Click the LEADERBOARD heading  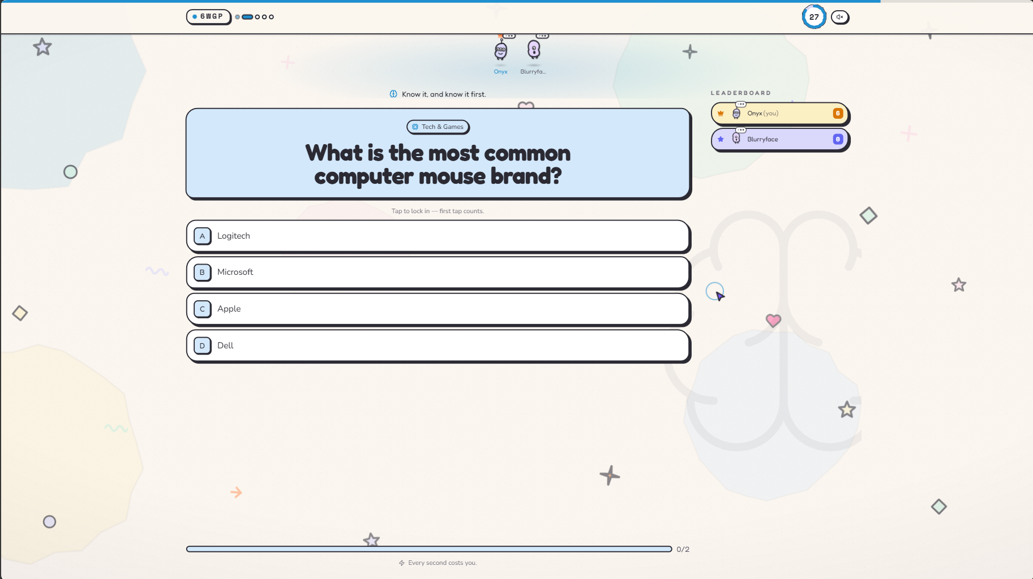[x=740, y=93]
